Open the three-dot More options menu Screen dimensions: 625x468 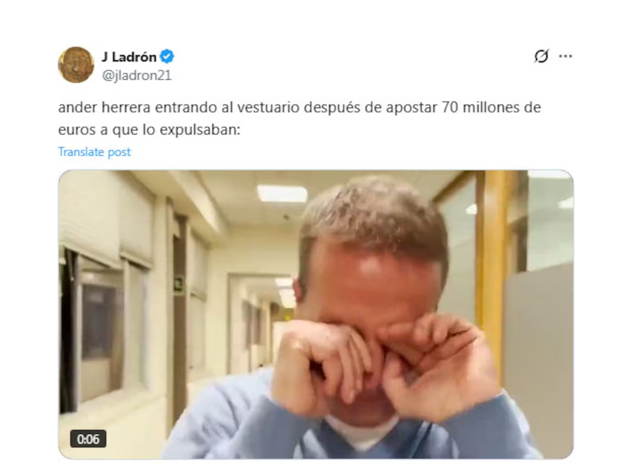tap(565, 56)
